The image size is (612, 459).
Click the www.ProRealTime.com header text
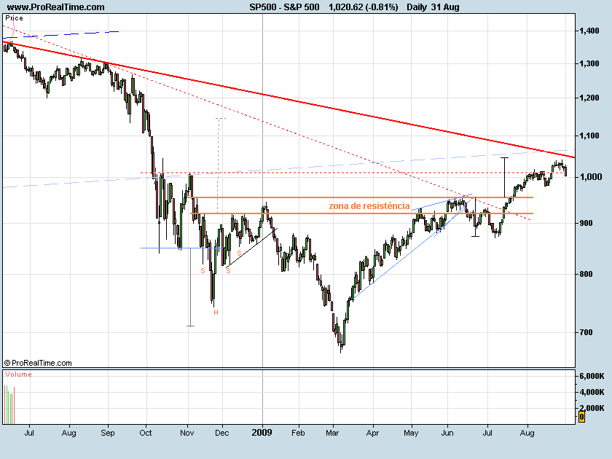pos(56,7)
